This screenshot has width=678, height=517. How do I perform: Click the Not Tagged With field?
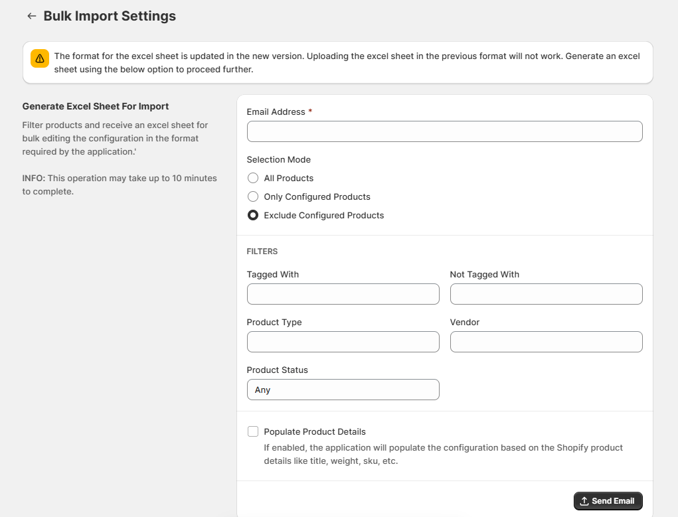[x=546, y=294]
